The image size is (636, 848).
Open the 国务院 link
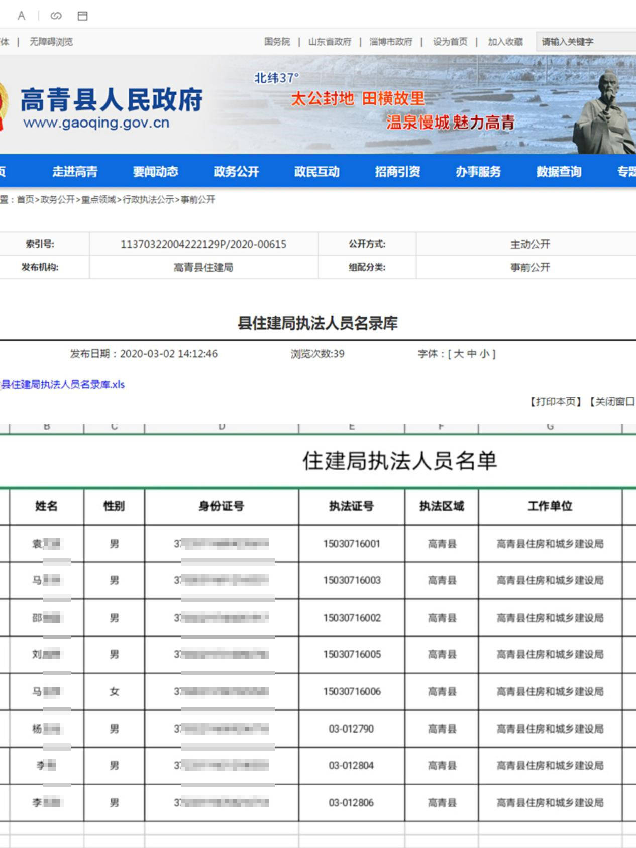pyautogui.click(x=277, y=42)
